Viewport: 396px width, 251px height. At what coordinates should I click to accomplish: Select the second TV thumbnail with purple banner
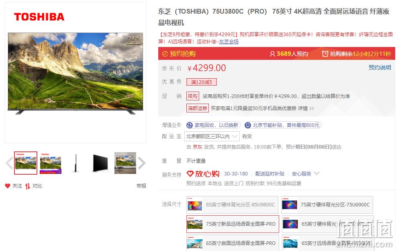point(51,163)
